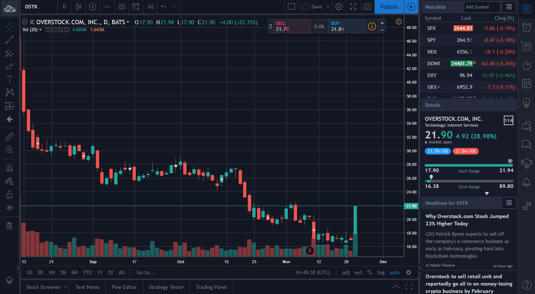
Task: Undo the last chart action
Action: click(x=164, y=7)
